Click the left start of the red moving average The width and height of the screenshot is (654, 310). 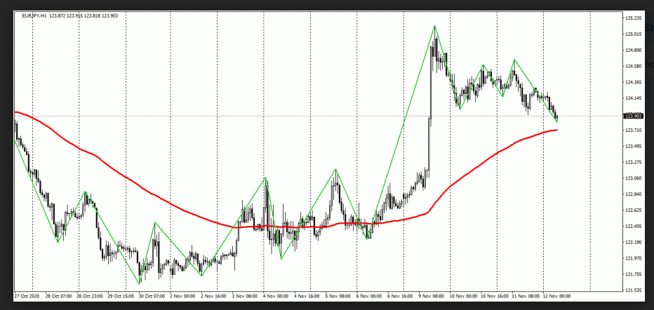[15, 112]
